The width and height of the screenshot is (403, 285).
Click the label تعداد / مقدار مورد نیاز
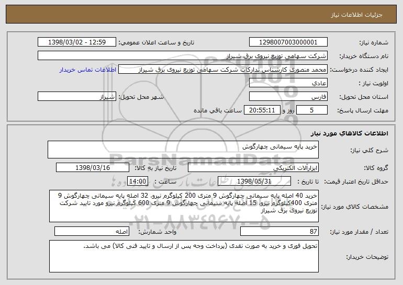coord(359,232)
